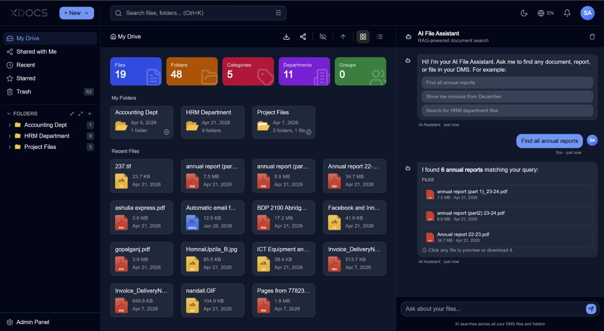Open the EN language selector

click(x=545, y=13)
